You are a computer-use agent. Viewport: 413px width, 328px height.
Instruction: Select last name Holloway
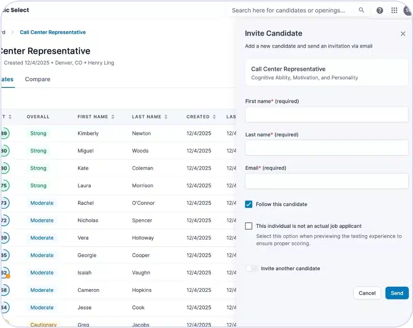click(x=143, y=238)
